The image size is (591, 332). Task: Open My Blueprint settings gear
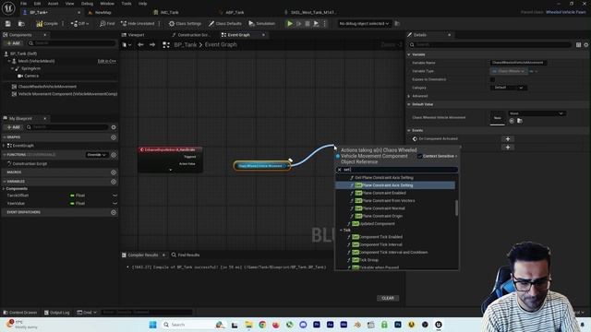coord(114,127)
